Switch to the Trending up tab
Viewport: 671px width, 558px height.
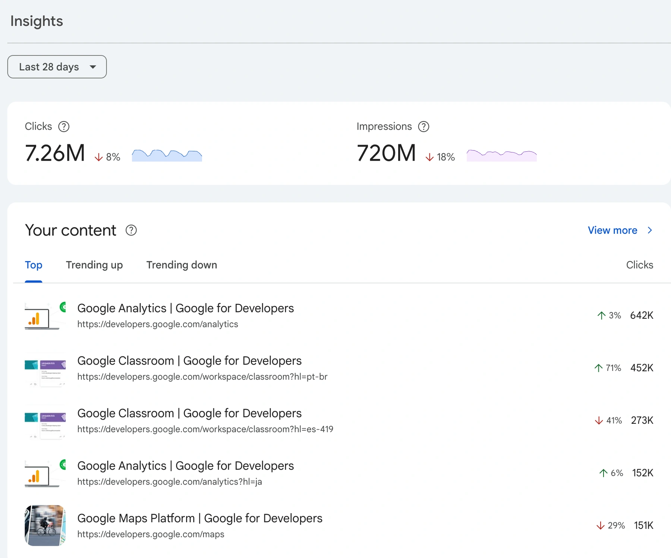point(94,265)
